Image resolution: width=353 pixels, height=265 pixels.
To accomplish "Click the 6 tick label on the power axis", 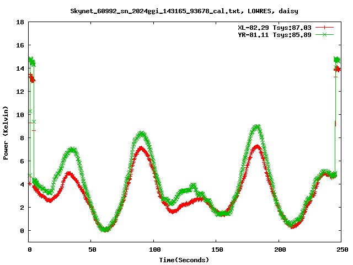I will (22, 161).
